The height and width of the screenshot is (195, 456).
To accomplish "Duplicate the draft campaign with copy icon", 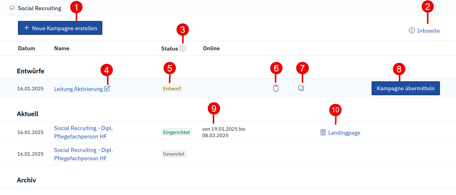I will 301,88.
